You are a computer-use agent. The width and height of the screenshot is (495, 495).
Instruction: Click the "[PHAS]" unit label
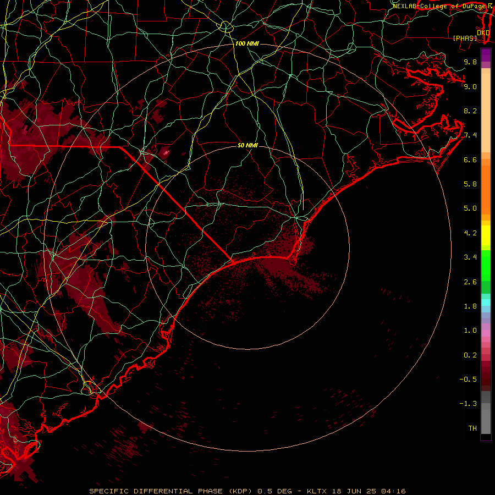pos(465,38)
